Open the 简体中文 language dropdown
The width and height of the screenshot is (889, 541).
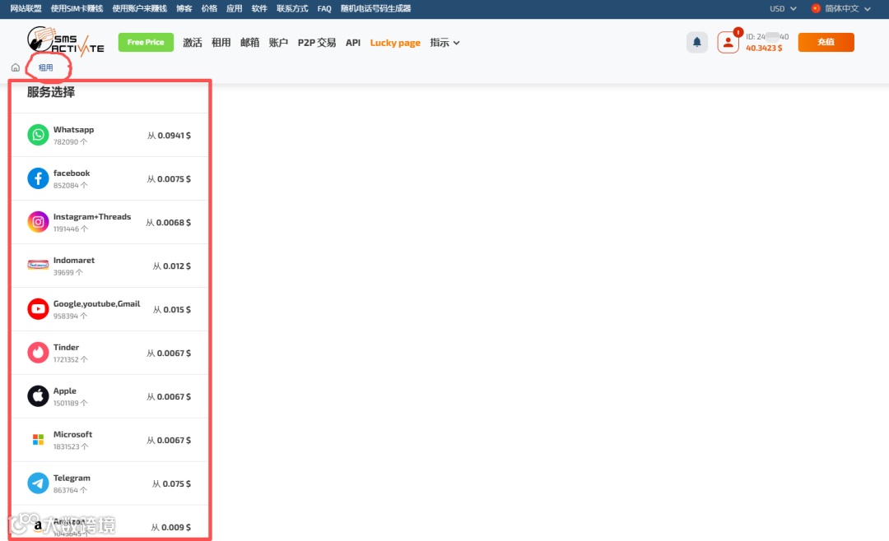[848, 8]
